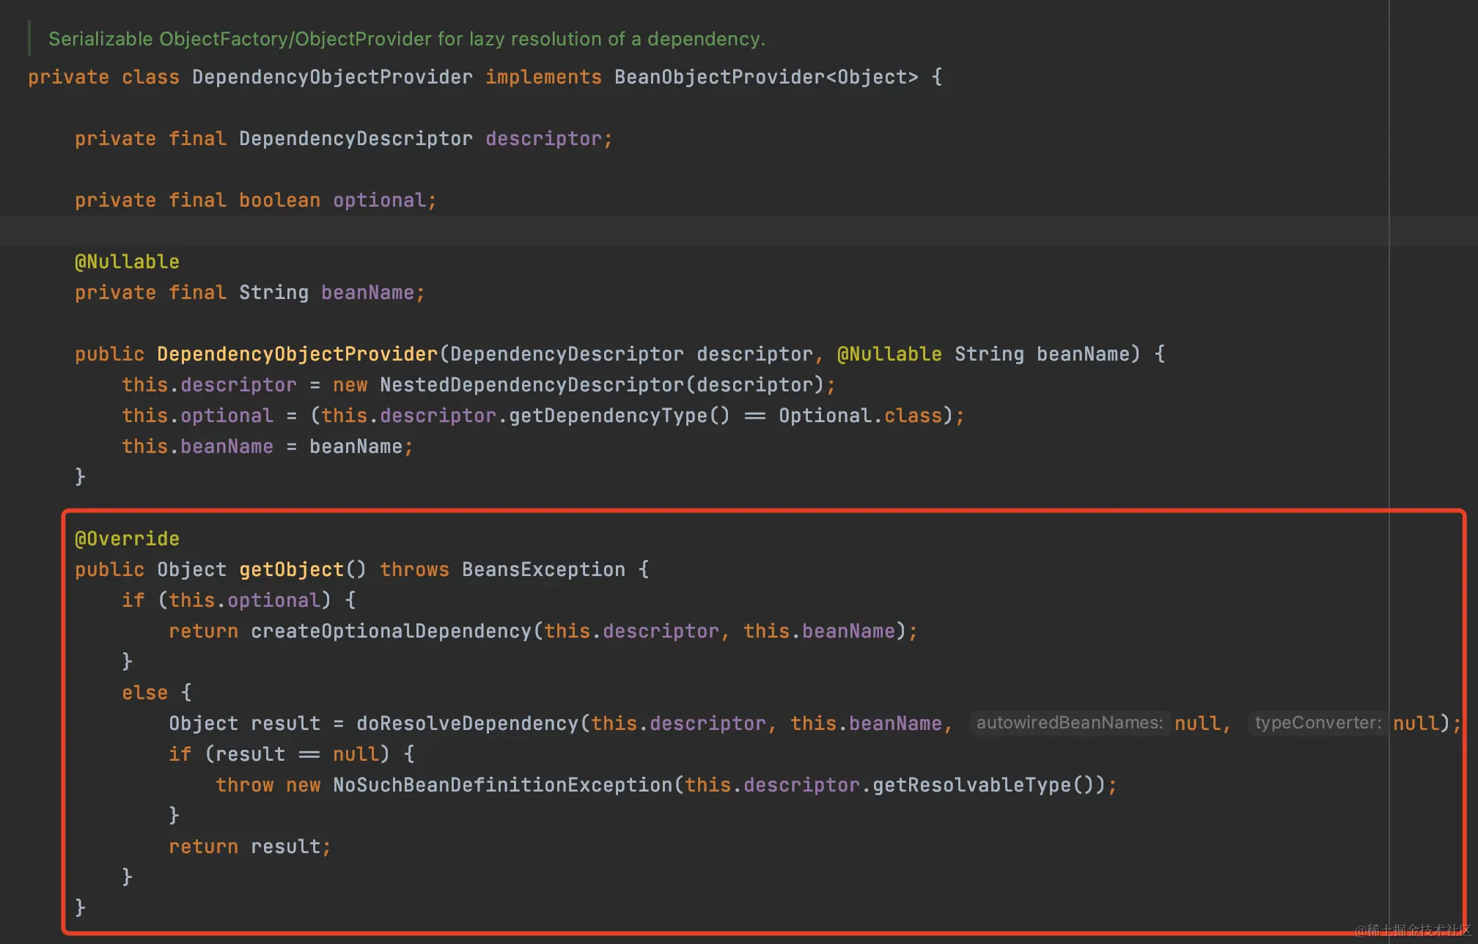The width and height of the screenshot is (1478, 944).
Task: Select the descriptor field declaration name
Action: coord(543,139)
